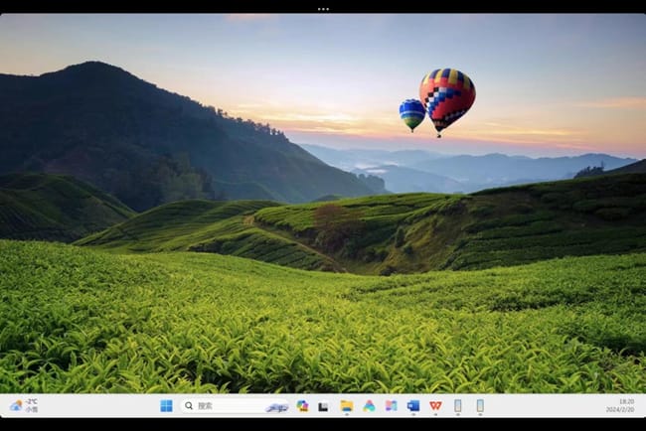Click the first phone-shaped taskbar icon
This screenshot has width=646, height=431.
(x=457, y=405)
